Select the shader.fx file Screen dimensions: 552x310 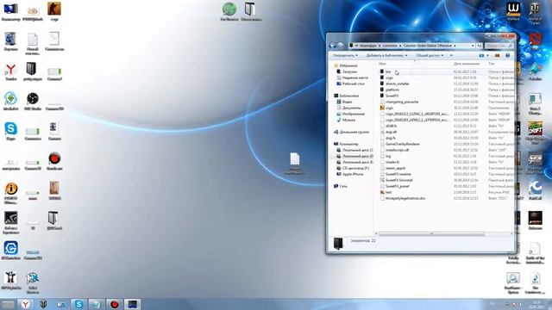tap(392, 163)
